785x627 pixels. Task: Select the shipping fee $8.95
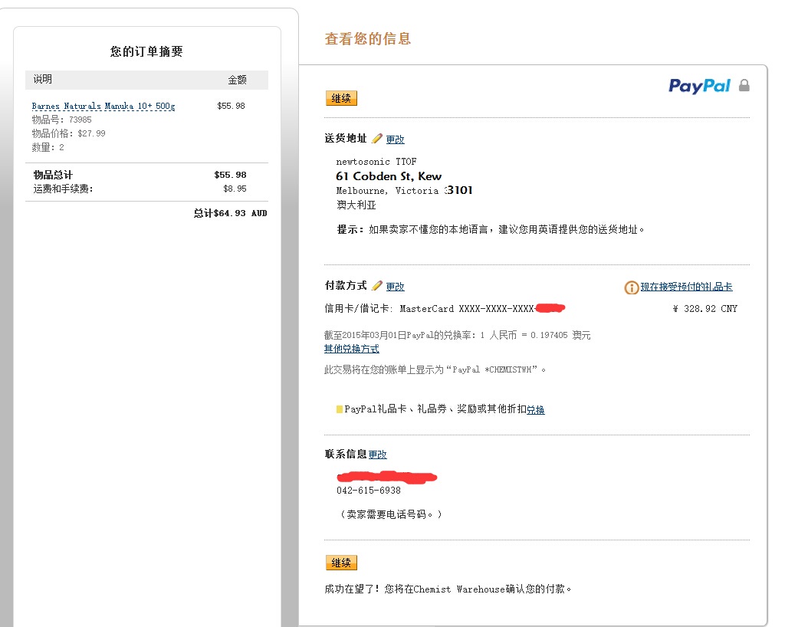tap(235, 189)
